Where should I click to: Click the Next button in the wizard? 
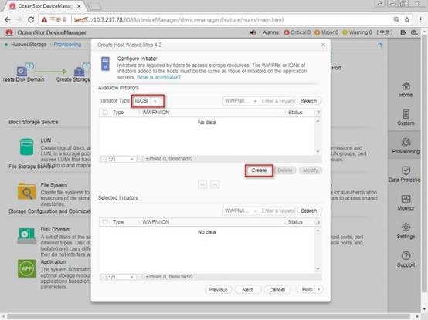[247, 290]
